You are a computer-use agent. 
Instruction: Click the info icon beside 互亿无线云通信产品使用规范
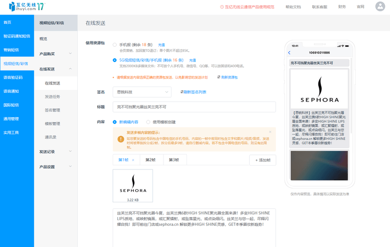[x=222, y=7]
